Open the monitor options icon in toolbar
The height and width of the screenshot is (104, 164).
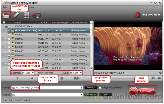tap(36, 15)
